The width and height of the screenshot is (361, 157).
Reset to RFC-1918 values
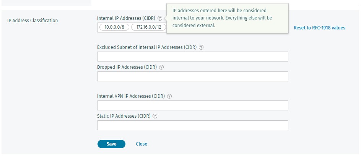319,28
